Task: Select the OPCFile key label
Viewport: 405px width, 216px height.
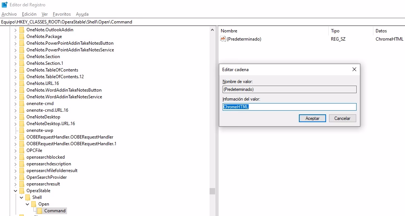Action: [34, 150]
